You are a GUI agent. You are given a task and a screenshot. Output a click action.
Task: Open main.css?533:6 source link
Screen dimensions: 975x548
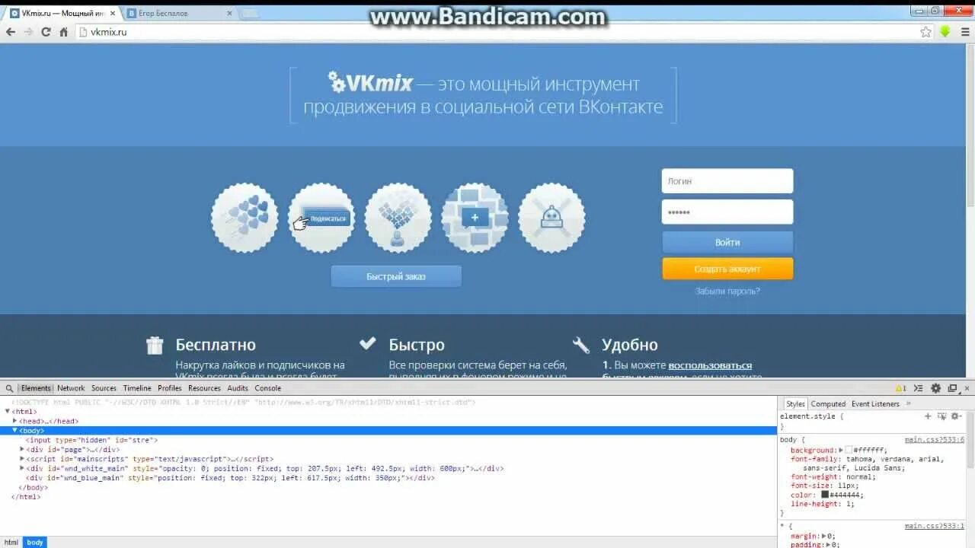(935, 440)
